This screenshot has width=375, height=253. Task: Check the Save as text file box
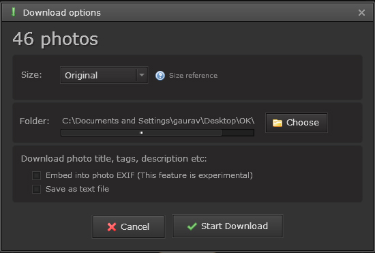click(36, 189)
